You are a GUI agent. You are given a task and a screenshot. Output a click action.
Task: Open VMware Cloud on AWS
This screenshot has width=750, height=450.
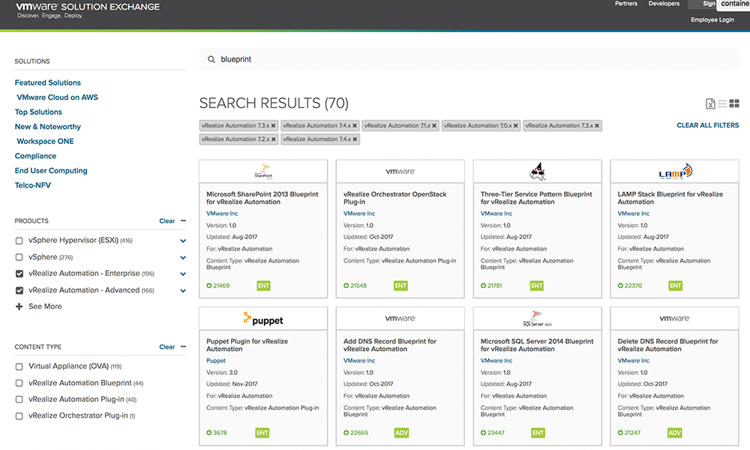pyautogui.click(x=58, y=97)
